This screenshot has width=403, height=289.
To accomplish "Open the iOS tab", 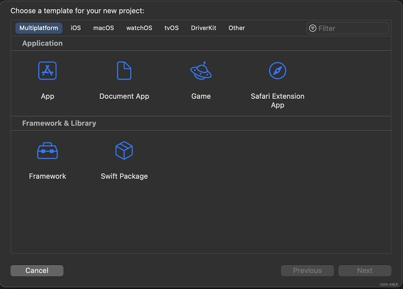I will (76, 28).
